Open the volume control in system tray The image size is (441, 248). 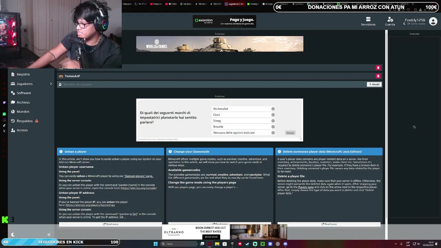pos(418,244)
